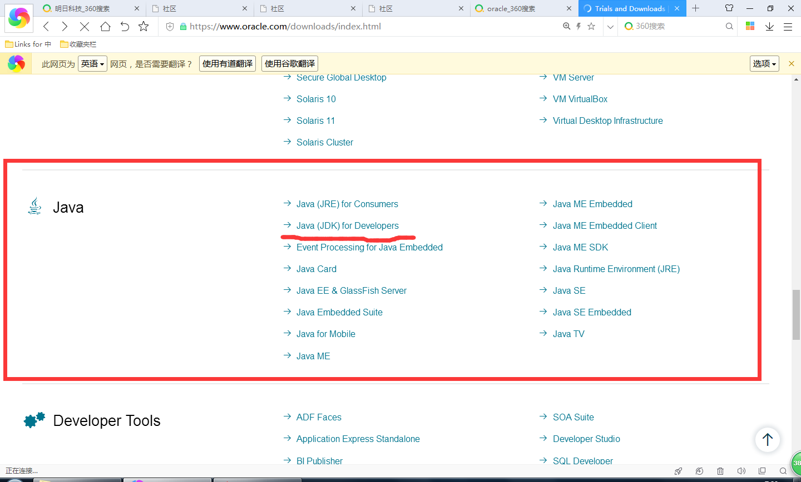Open the VM VirtualBox link

tap(580, 99)
